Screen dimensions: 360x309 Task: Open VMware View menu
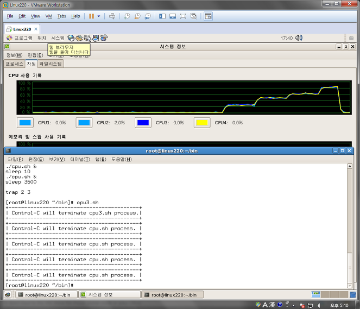(x=35, y=16)
